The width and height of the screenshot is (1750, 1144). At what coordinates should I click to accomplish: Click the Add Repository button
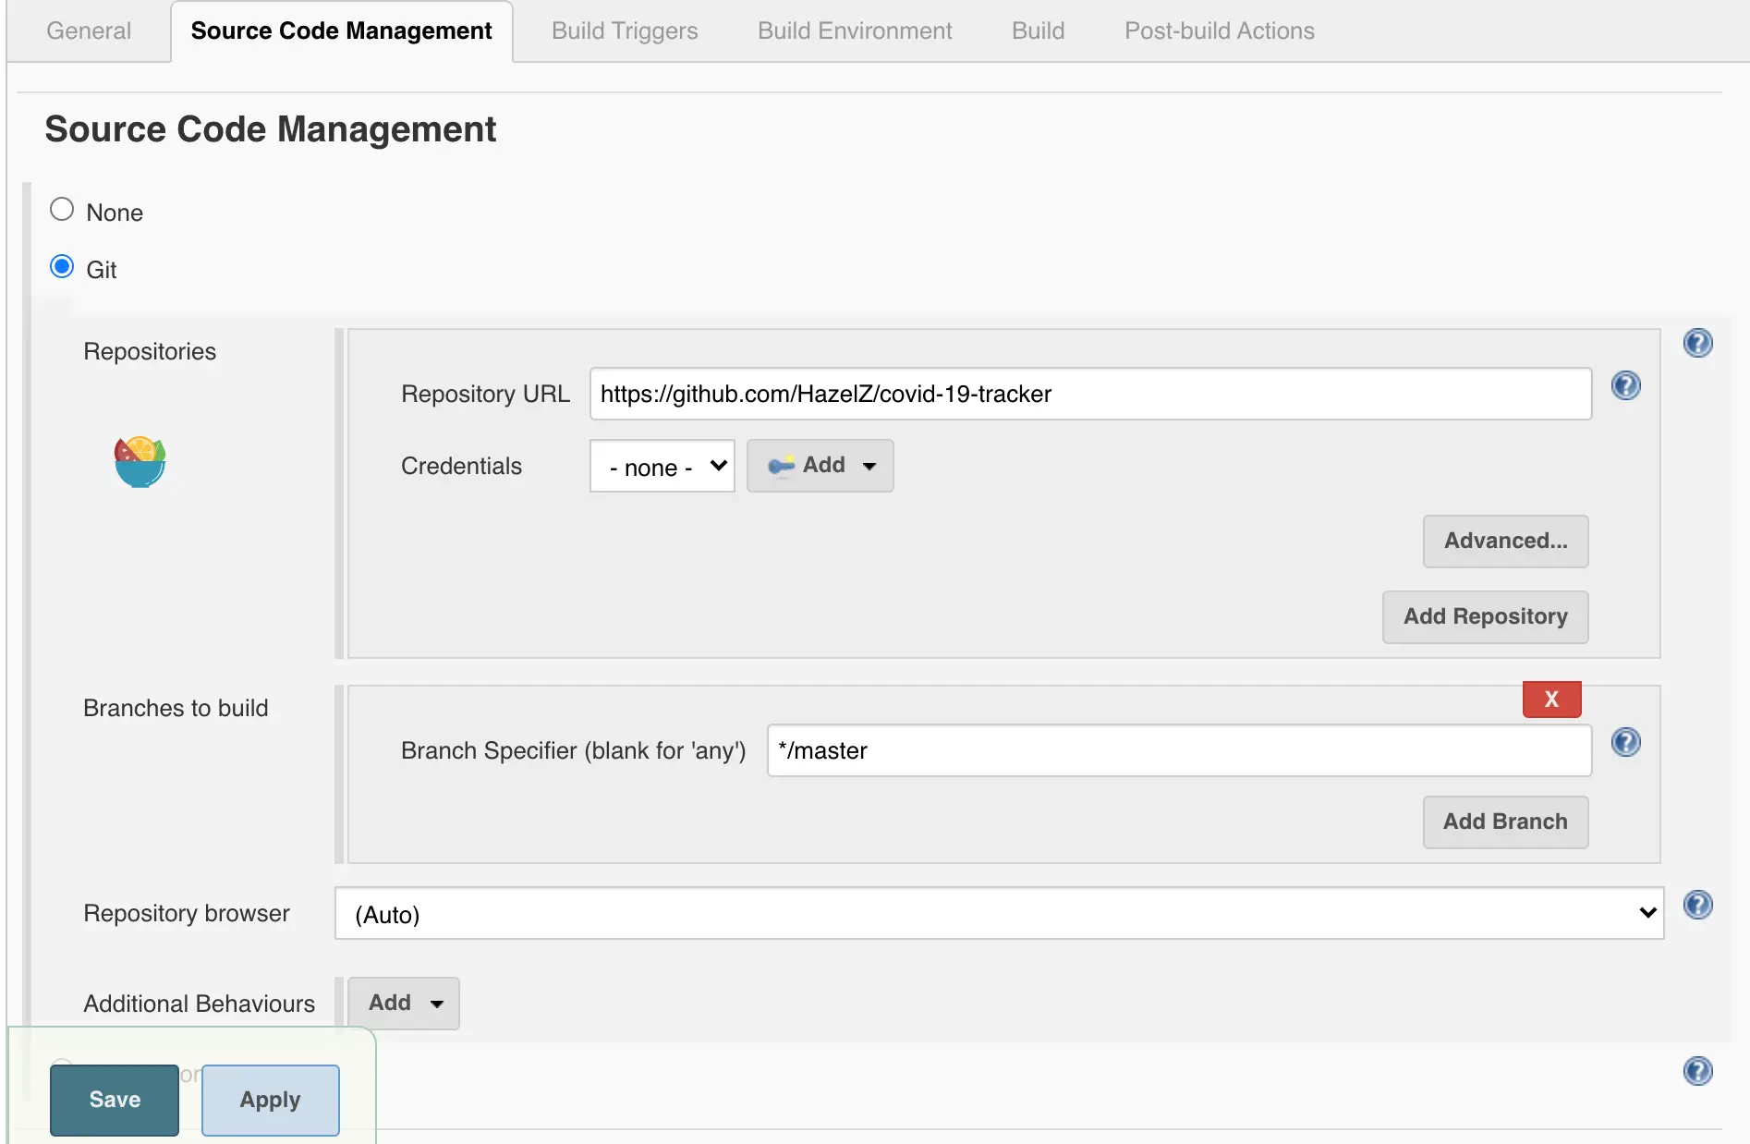pyautogui.click(x=1485, y=616)
